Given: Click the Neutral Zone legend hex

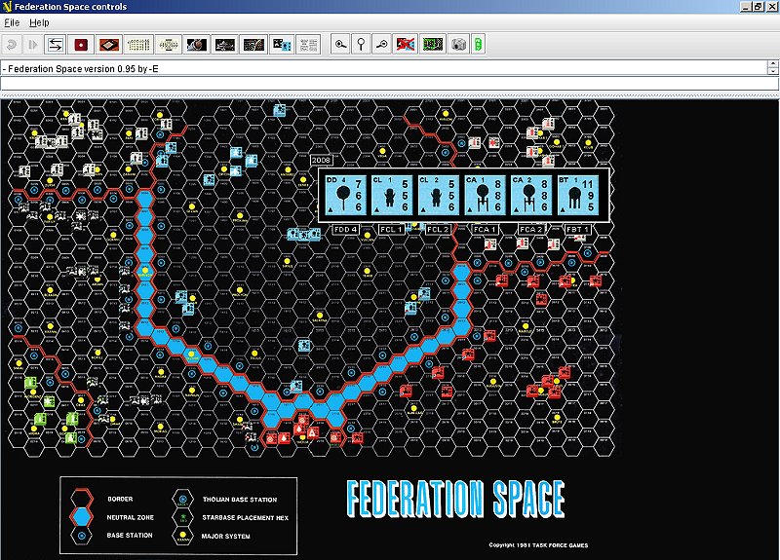Looking at the screenshot, I should tap(81, 517).
